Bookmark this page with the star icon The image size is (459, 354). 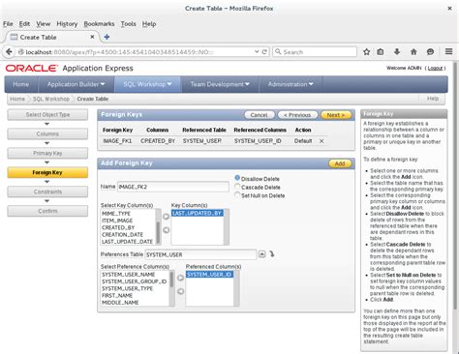pyautogui.click(x=366, y=51)
